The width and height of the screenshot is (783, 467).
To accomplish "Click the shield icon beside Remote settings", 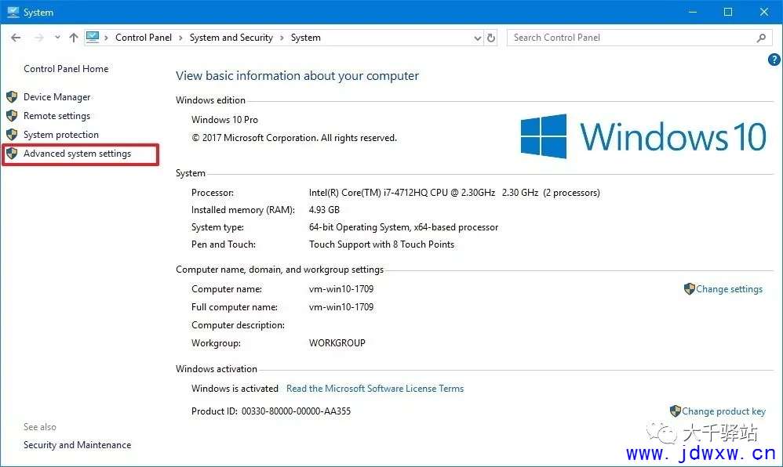I will [x=12, y=116].
